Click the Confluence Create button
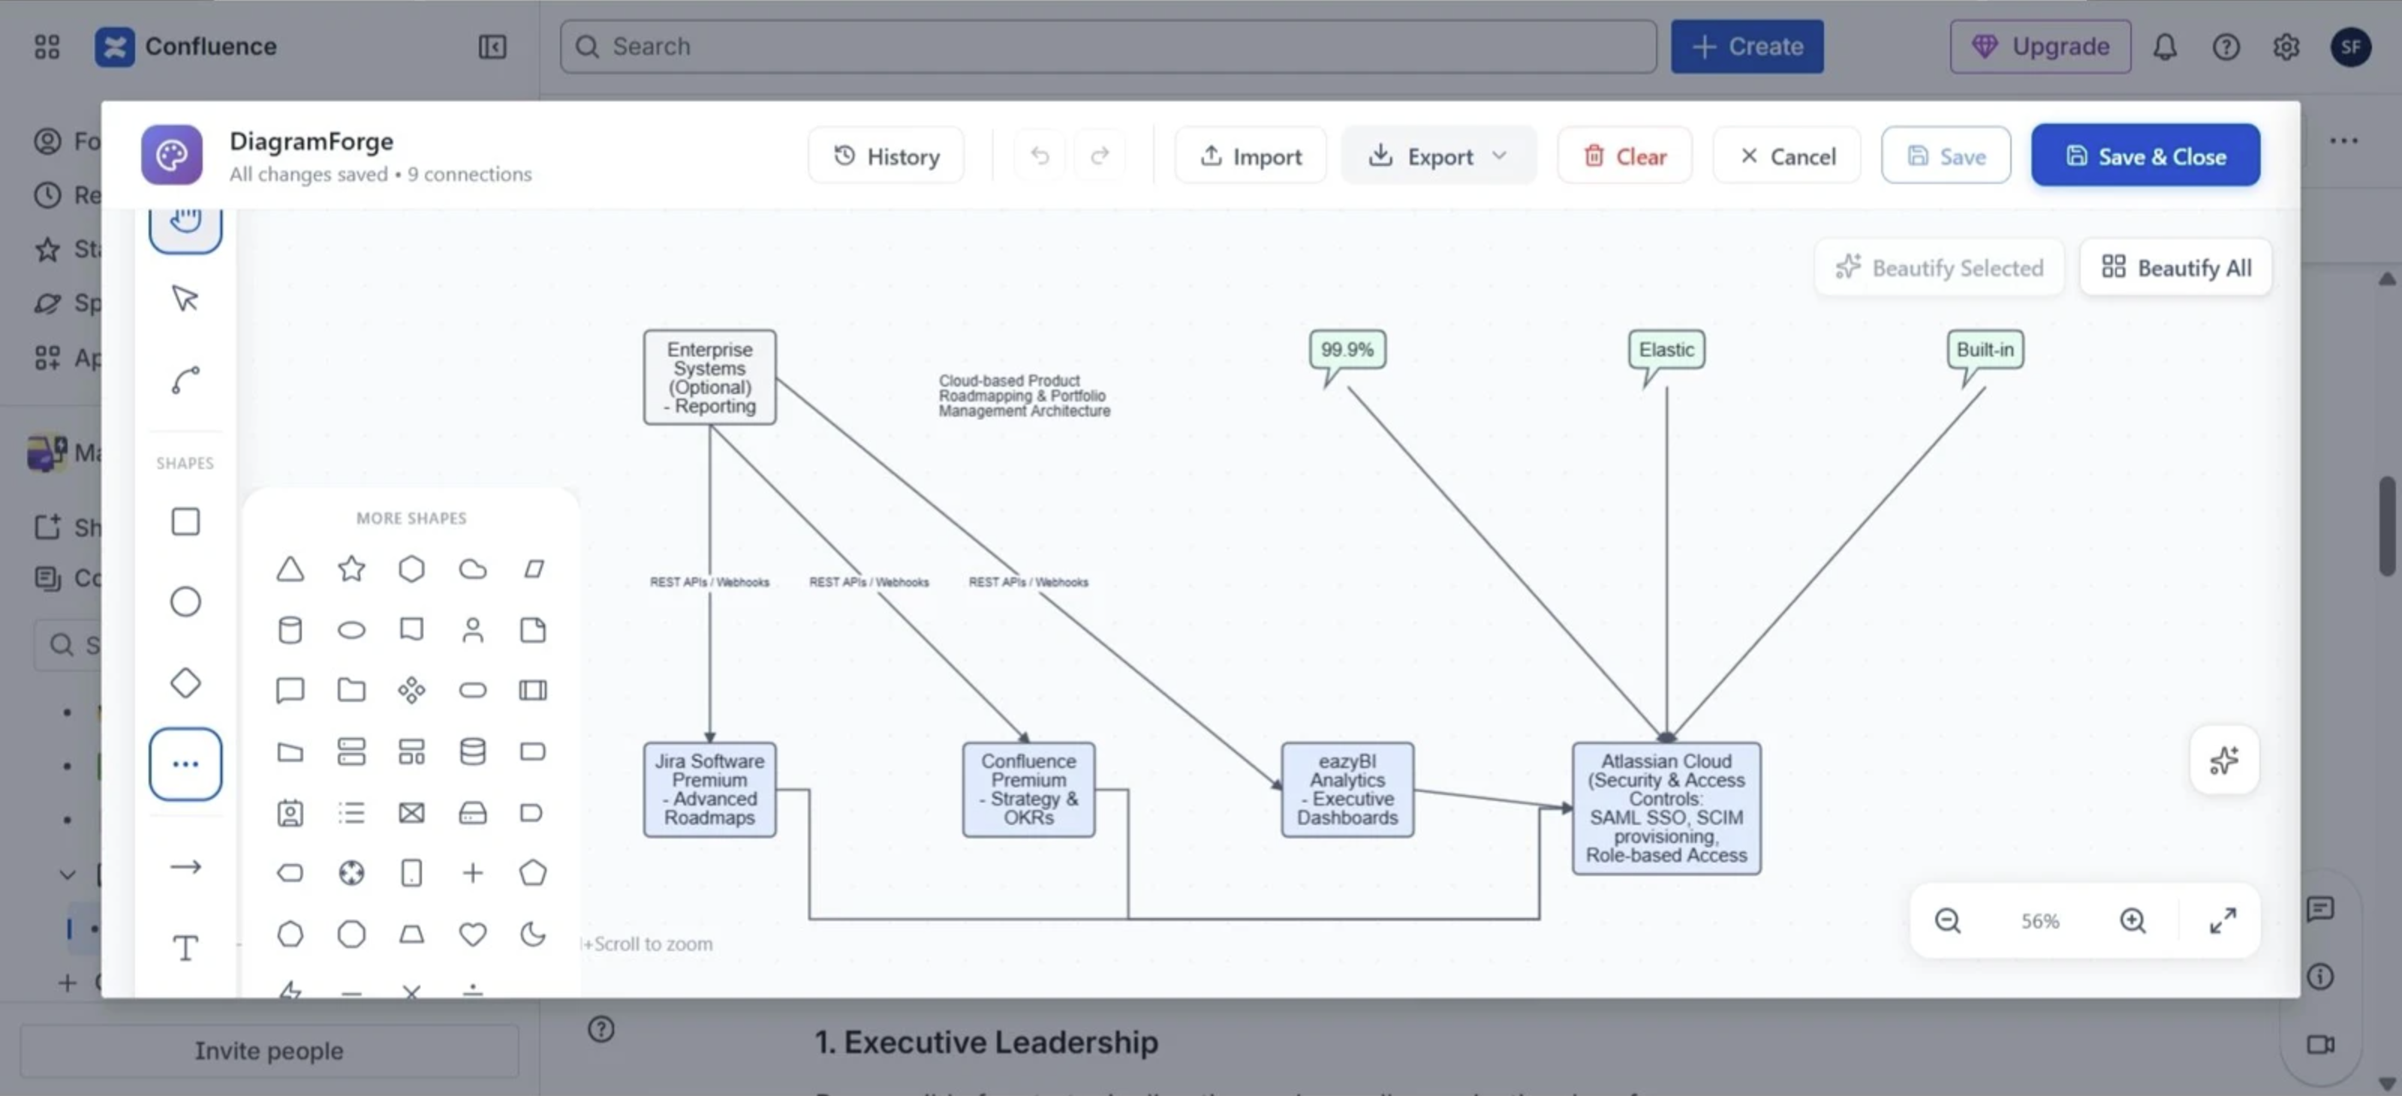The width and height of the screenshot is (2402, 1096). 1747,47
